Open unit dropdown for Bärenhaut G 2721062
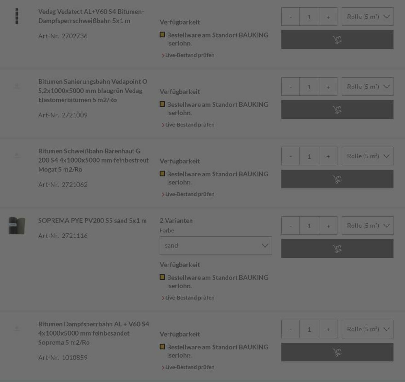Screen dimensions: 405x382 tap(367, 156)
